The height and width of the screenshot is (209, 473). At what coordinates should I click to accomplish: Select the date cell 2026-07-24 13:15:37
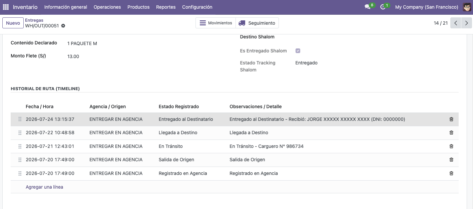tap(50, 119)
